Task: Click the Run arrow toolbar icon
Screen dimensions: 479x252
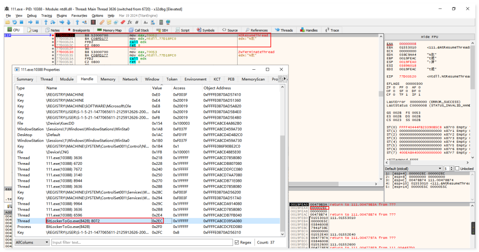Action: click(30, 22)
